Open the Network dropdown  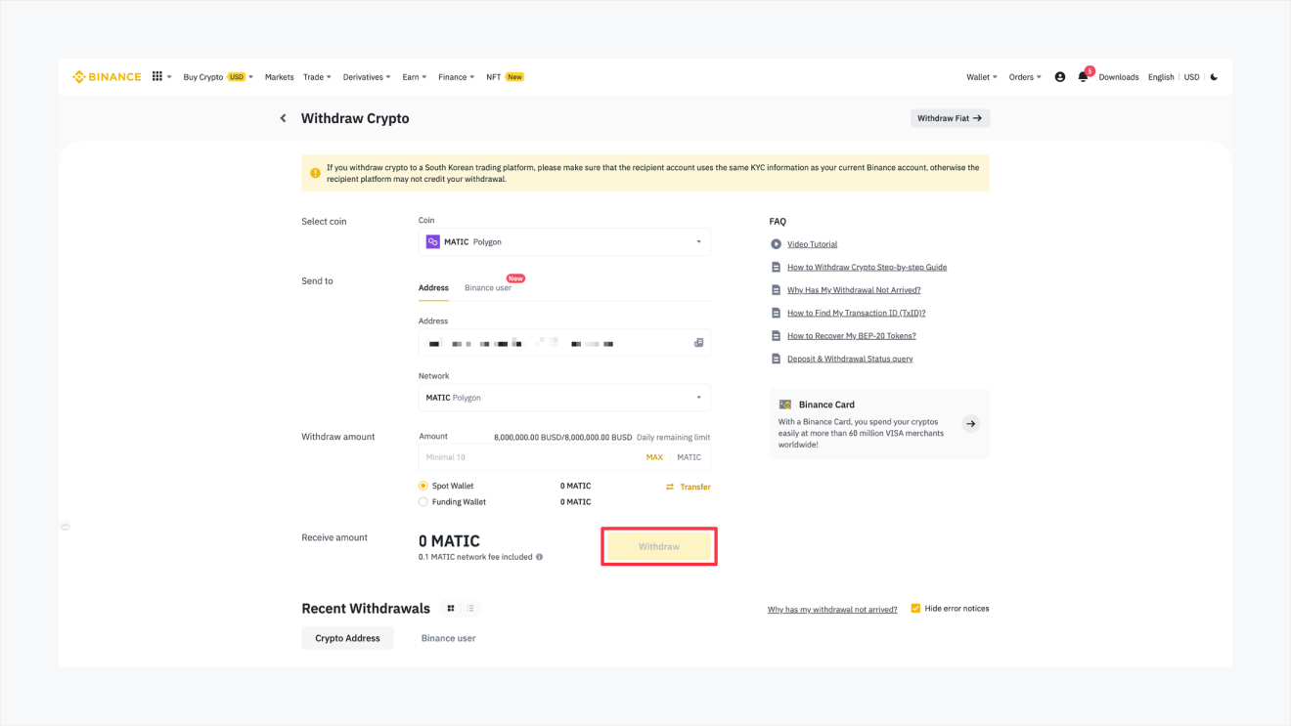coord(564,398)
